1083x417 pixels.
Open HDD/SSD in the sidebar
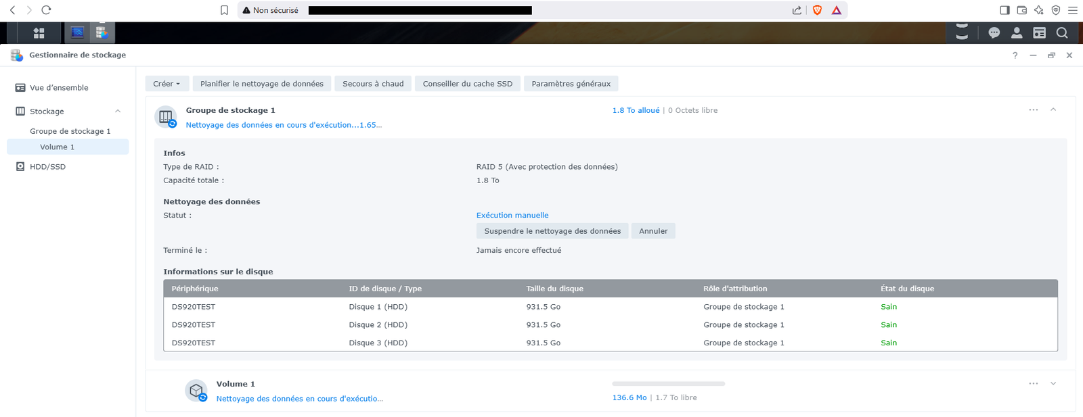68,167
